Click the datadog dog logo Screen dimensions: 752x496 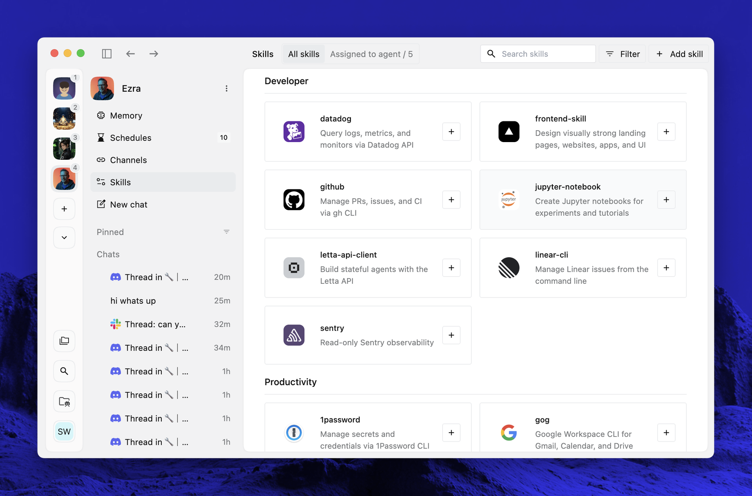pyautogui.click(x=294, y=132)
